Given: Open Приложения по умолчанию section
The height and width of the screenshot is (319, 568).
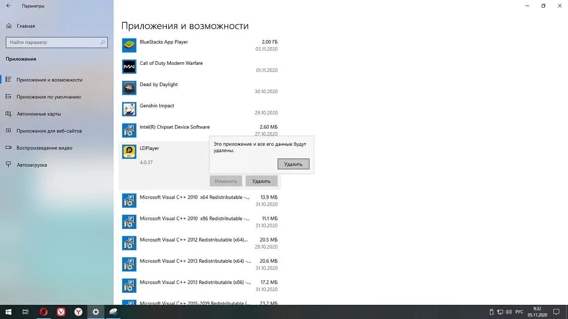Looking at the screenshot, I should coord(49,97).
